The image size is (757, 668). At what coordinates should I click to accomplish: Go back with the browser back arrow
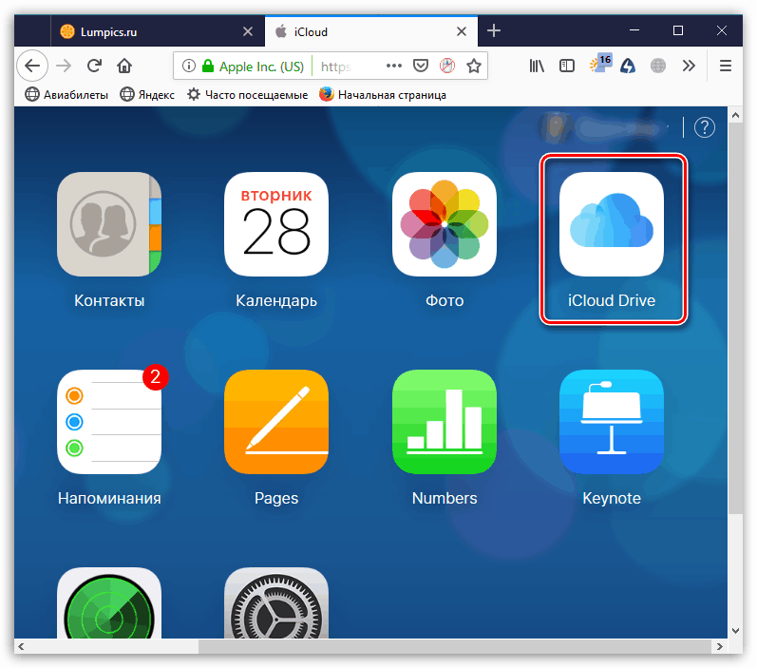click(32, 66)
